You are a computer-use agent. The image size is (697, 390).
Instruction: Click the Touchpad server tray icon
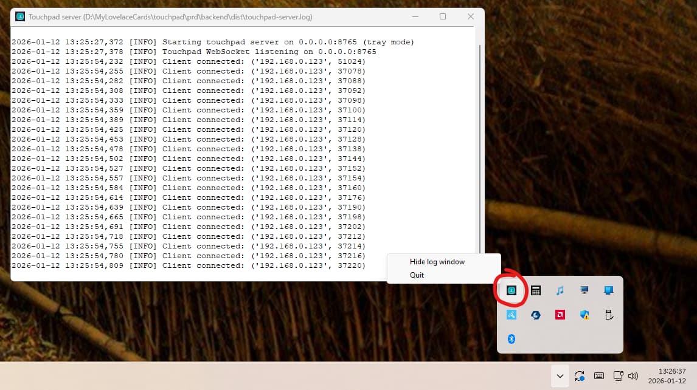coord(511,290)
